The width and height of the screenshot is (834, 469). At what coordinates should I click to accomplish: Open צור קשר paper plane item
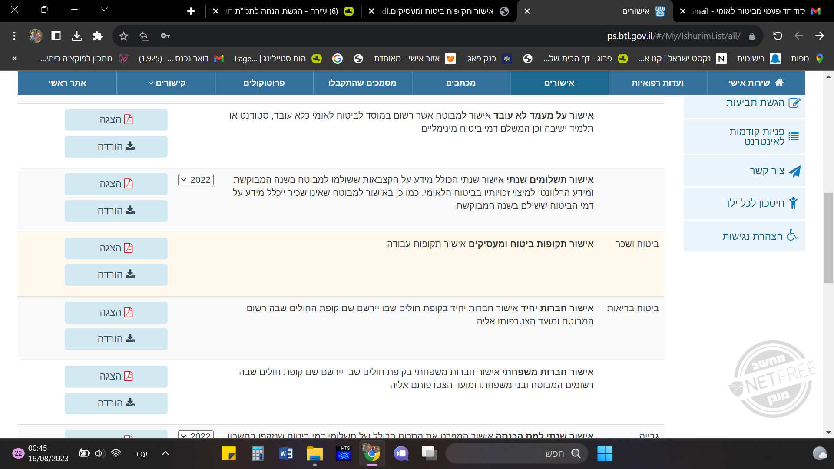[767, 171]
